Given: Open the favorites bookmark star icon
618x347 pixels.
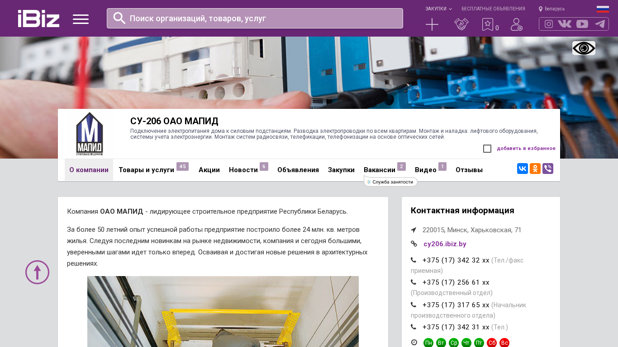Looking at the screenshot, I should click(x=488, y=24).
